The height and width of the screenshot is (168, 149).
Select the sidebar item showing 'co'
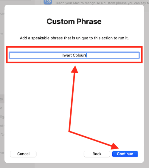click(2, 14)
